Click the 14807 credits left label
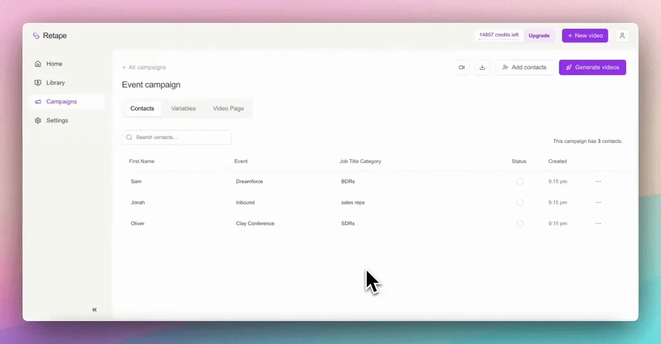This screenshot has width=661, height=344. click(499, 35)
